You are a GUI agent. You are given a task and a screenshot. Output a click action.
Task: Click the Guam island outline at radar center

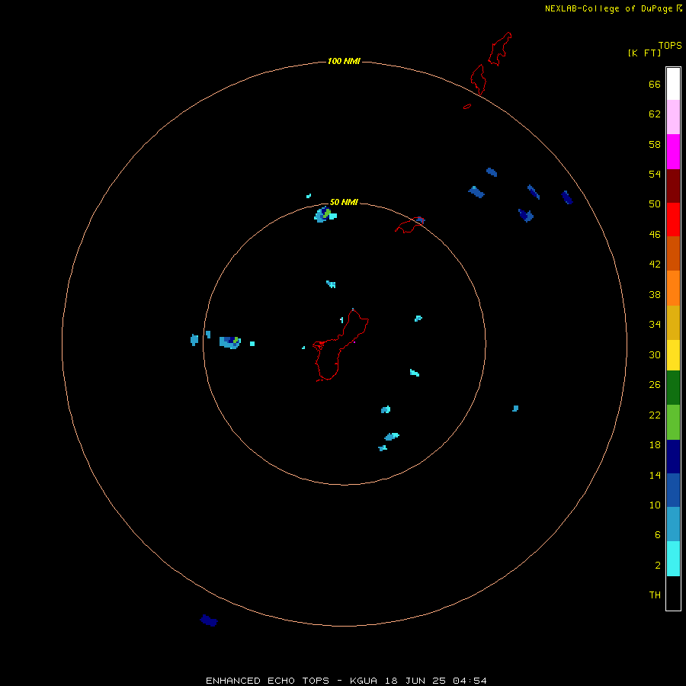pyautogui.click(x=341, y=345)
